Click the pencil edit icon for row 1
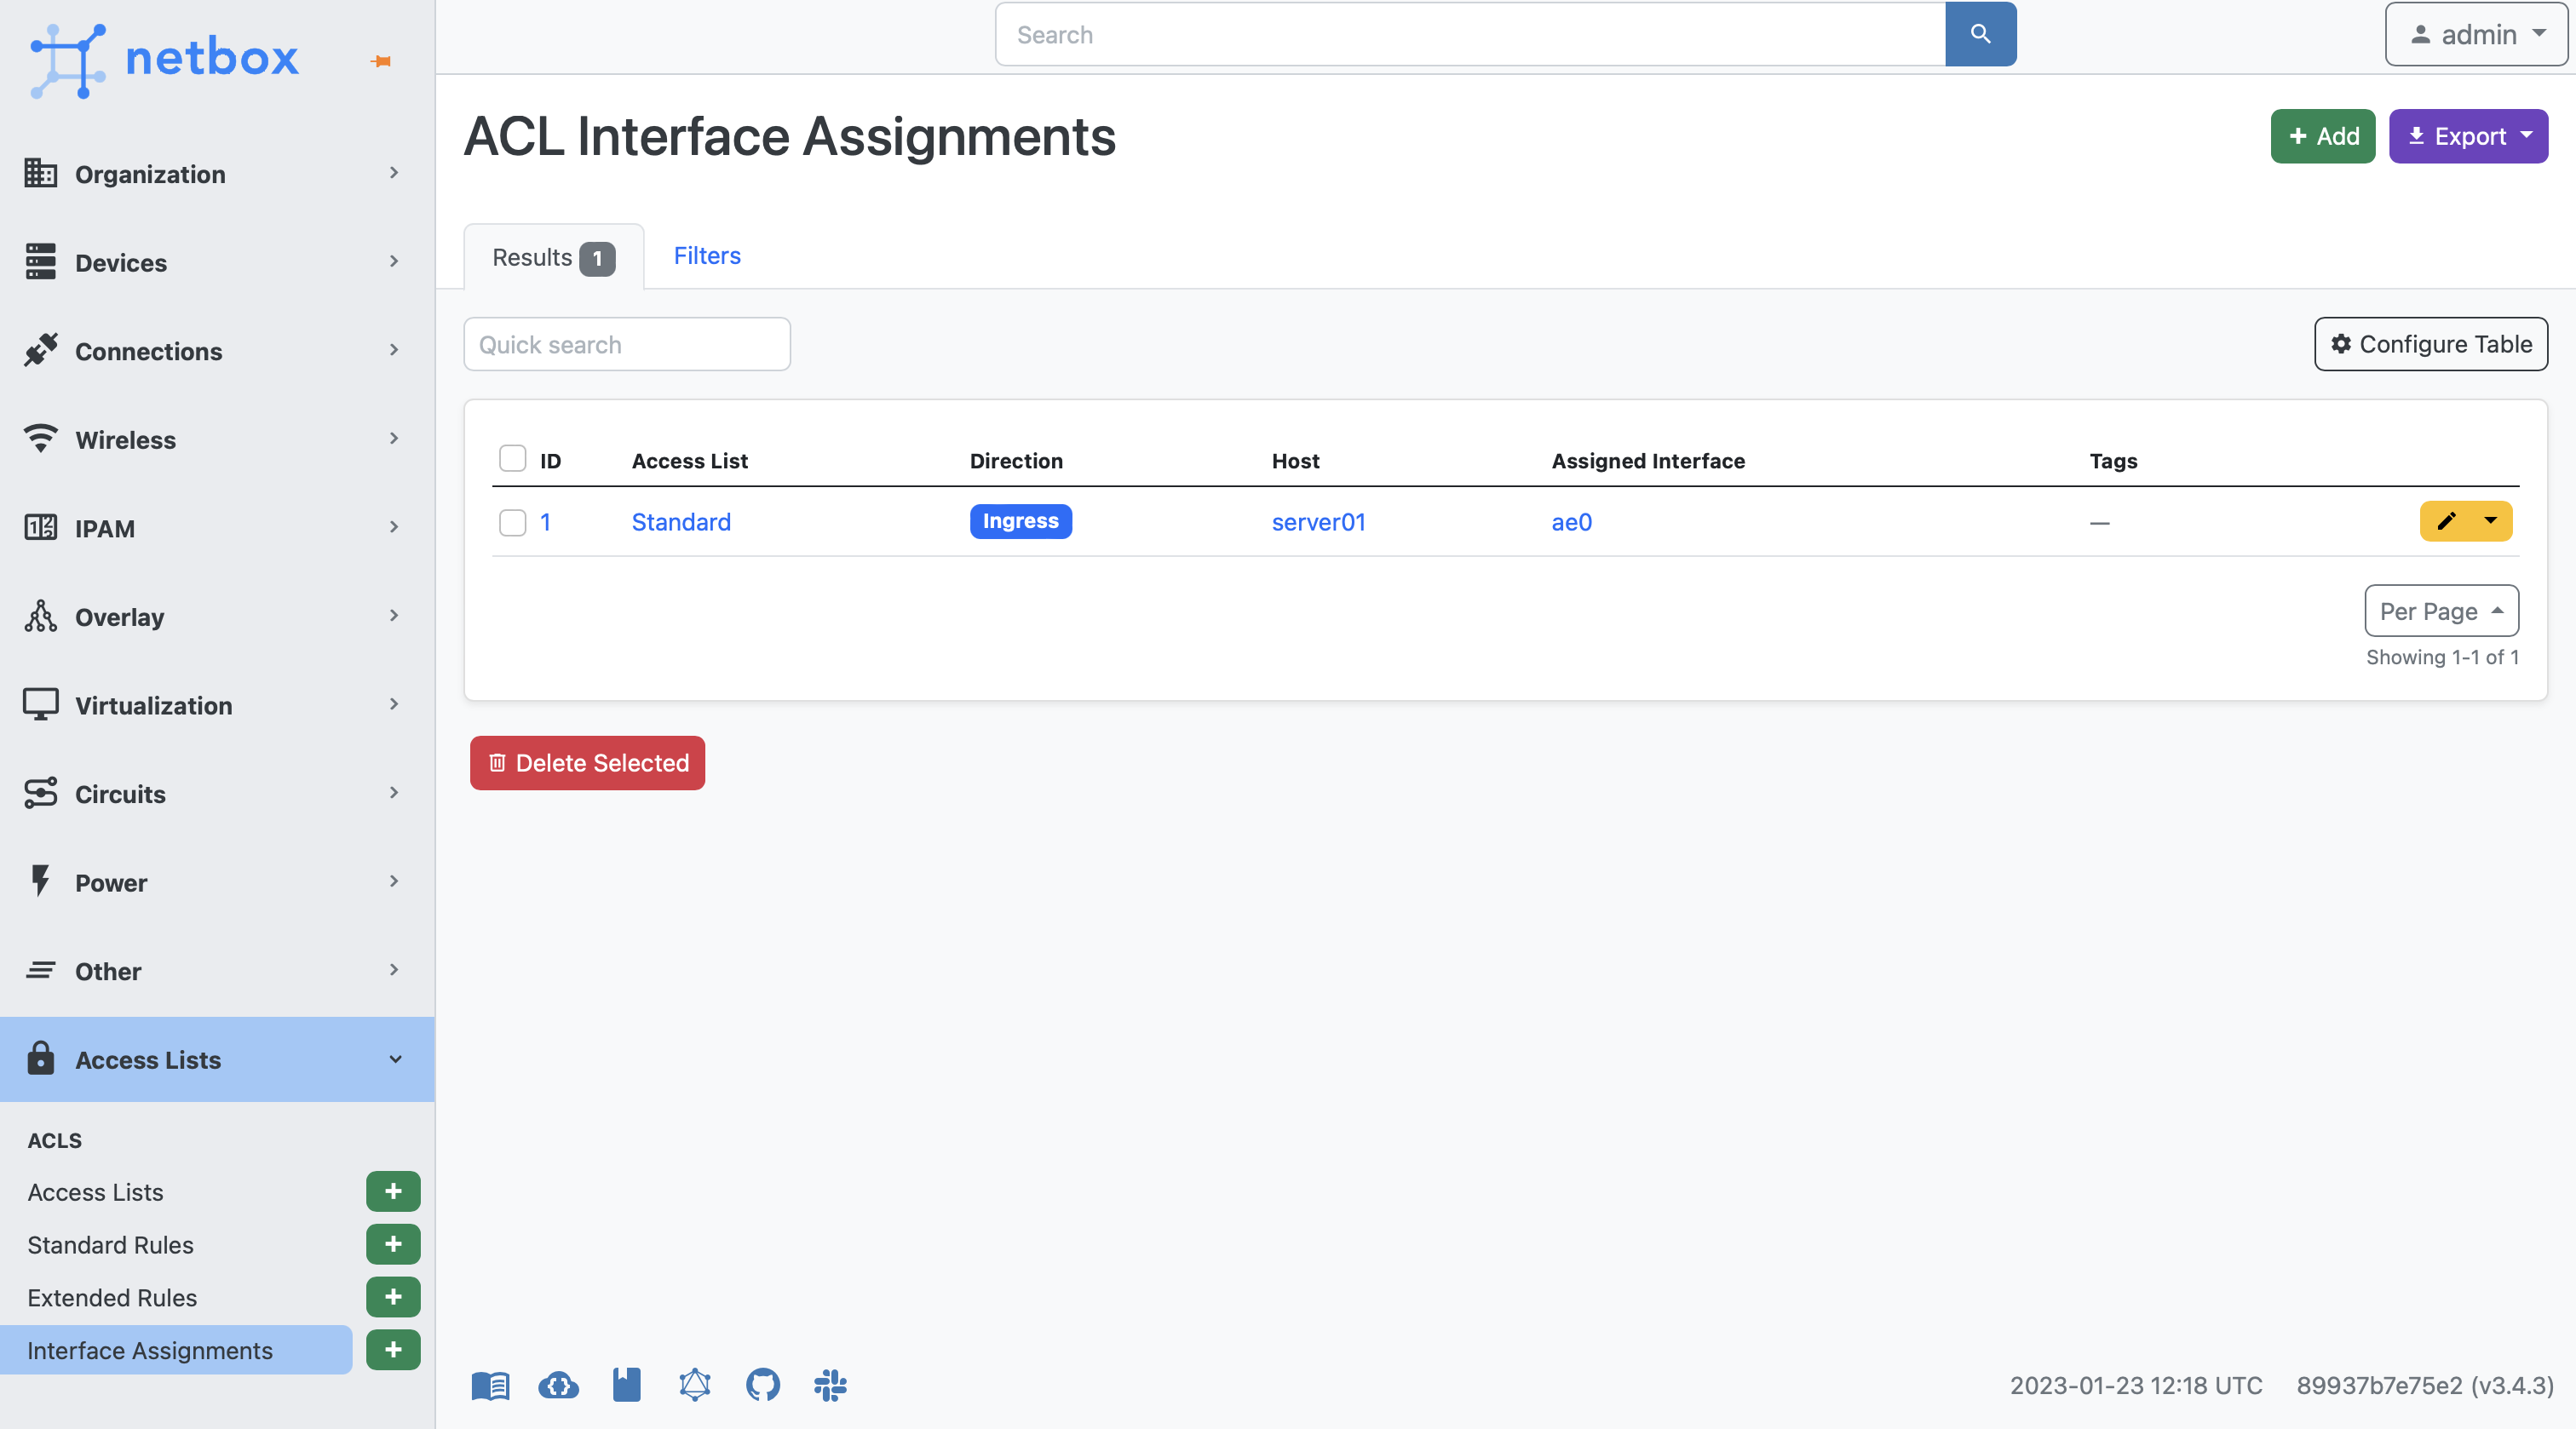Viewport: 2576px width, 1429px height. (2446, 521)
